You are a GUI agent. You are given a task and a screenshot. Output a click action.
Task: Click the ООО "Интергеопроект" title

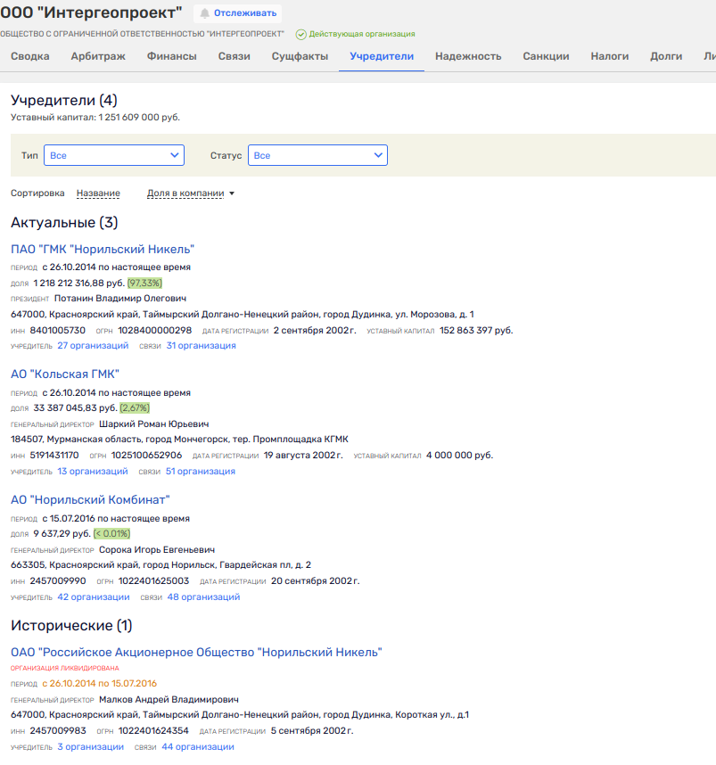click(91, 12)
